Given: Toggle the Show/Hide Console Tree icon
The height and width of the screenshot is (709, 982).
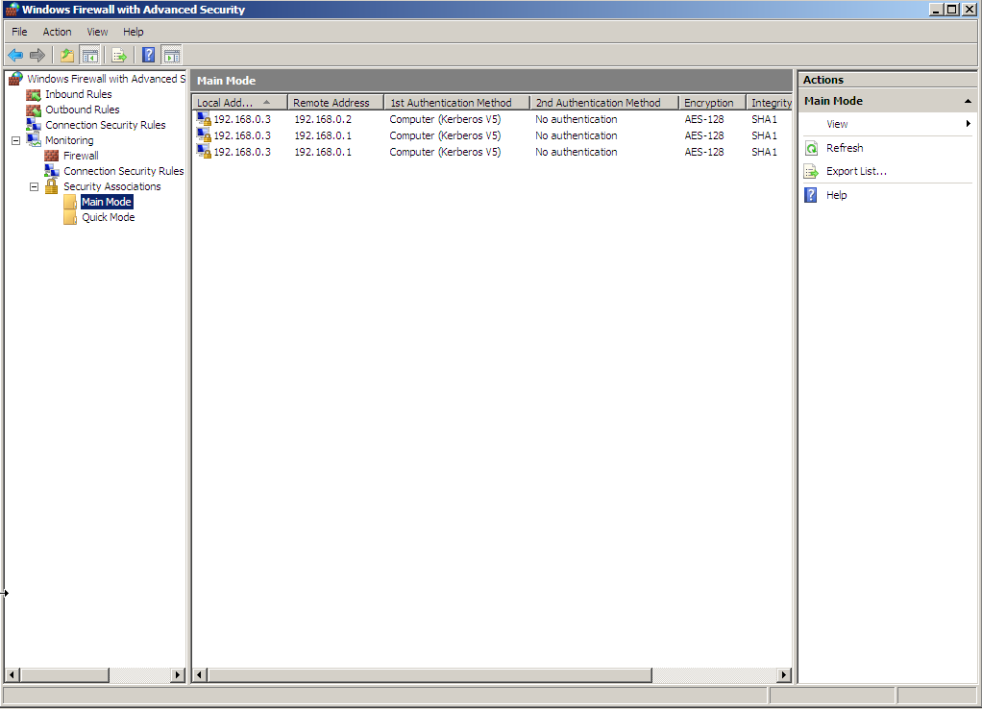Looking at the screenshot, I should pyautogui.click(x=90, y=55).
